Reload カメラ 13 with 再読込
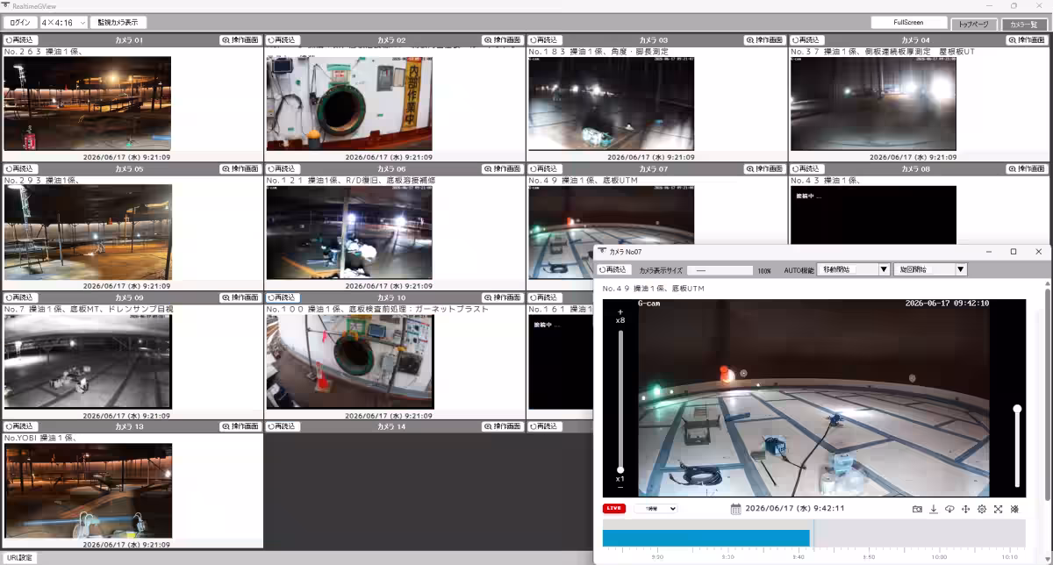The image size is (1053, 565). point(20,426)
